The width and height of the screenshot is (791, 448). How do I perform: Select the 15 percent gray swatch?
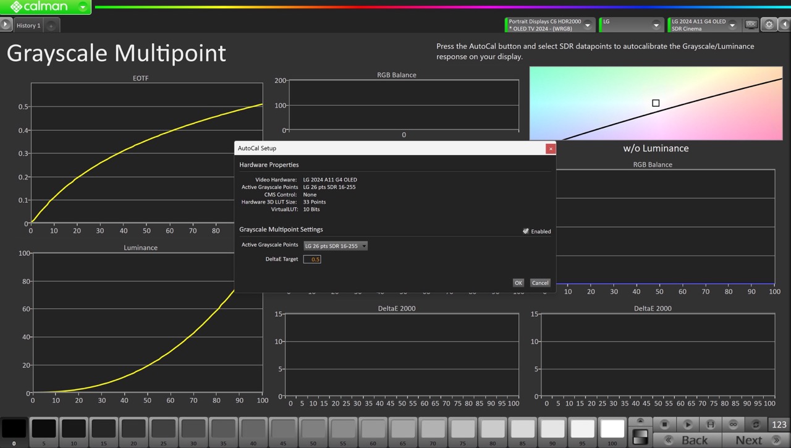pyautogui.click(x=103, y=431)
